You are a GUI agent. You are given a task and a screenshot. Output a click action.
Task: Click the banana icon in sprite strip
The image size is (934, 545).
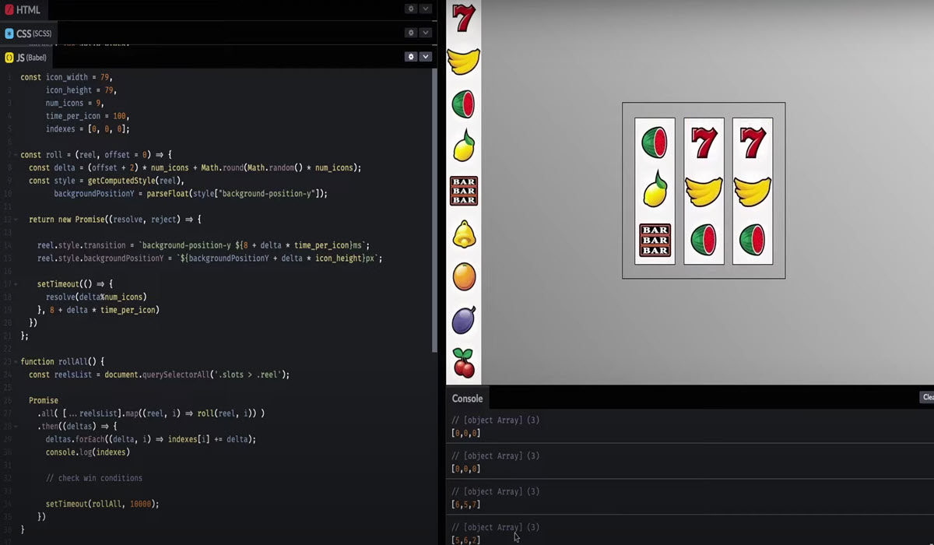(x=464, y=61)
